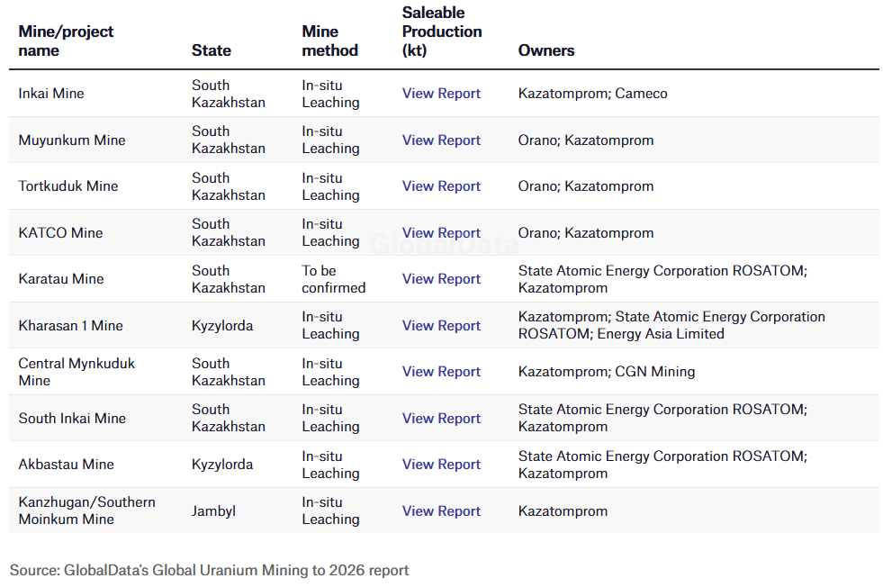Open View Report for Karatau Mine

(441, 279)
